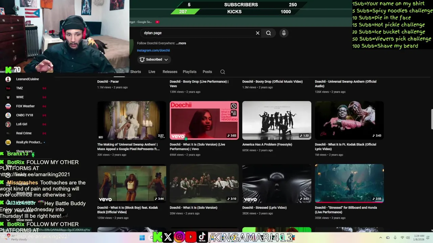Switch to the Shorts tab

tap(135, 72)
